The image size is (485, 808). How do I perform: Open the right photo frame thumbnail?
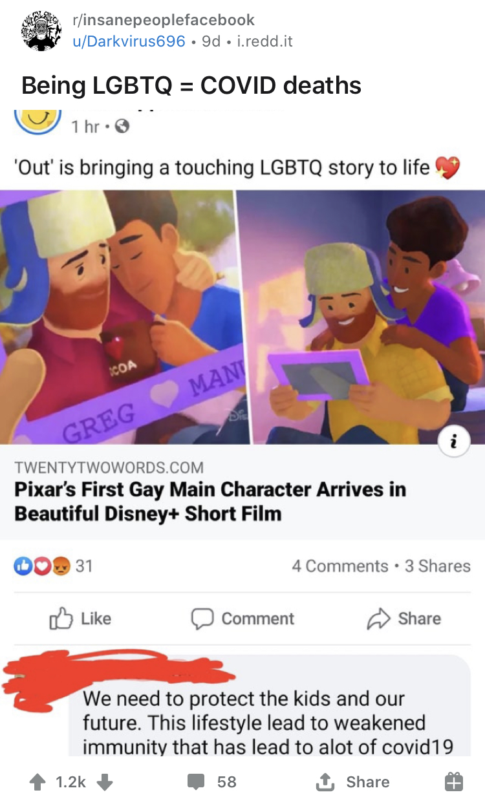(x=362, y=317)
